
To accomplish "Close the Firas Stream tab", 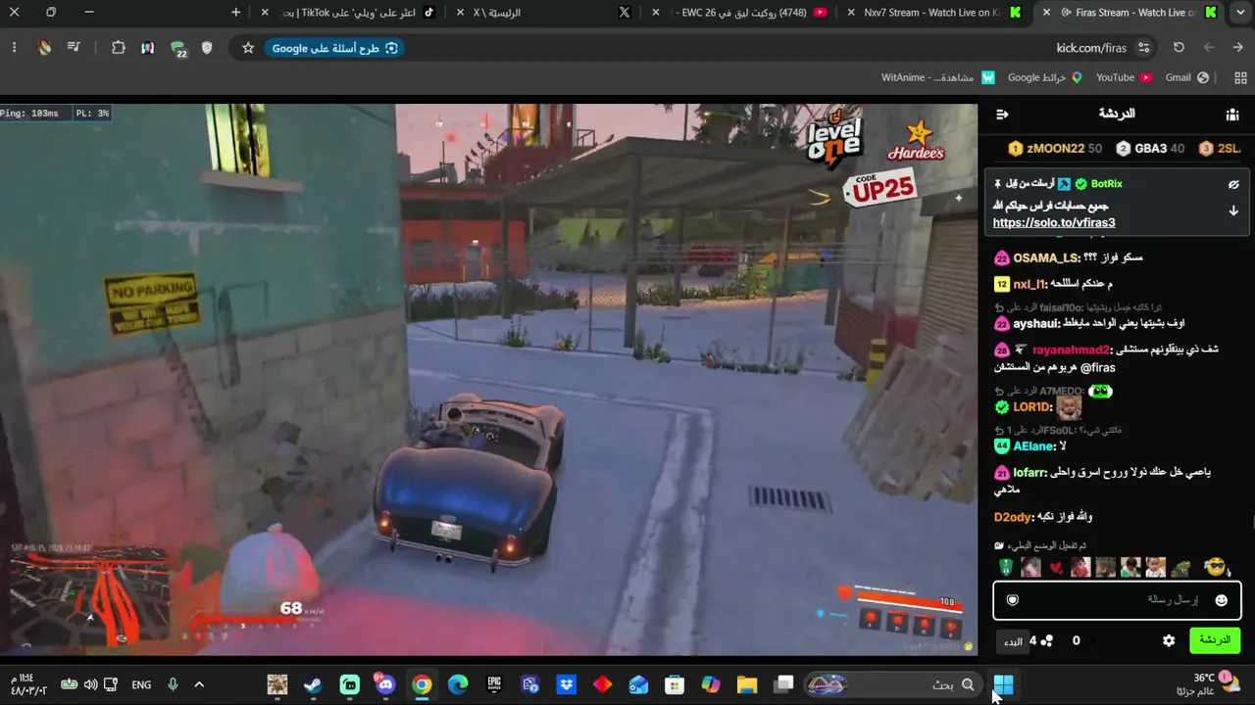I will pos(1046,13).
